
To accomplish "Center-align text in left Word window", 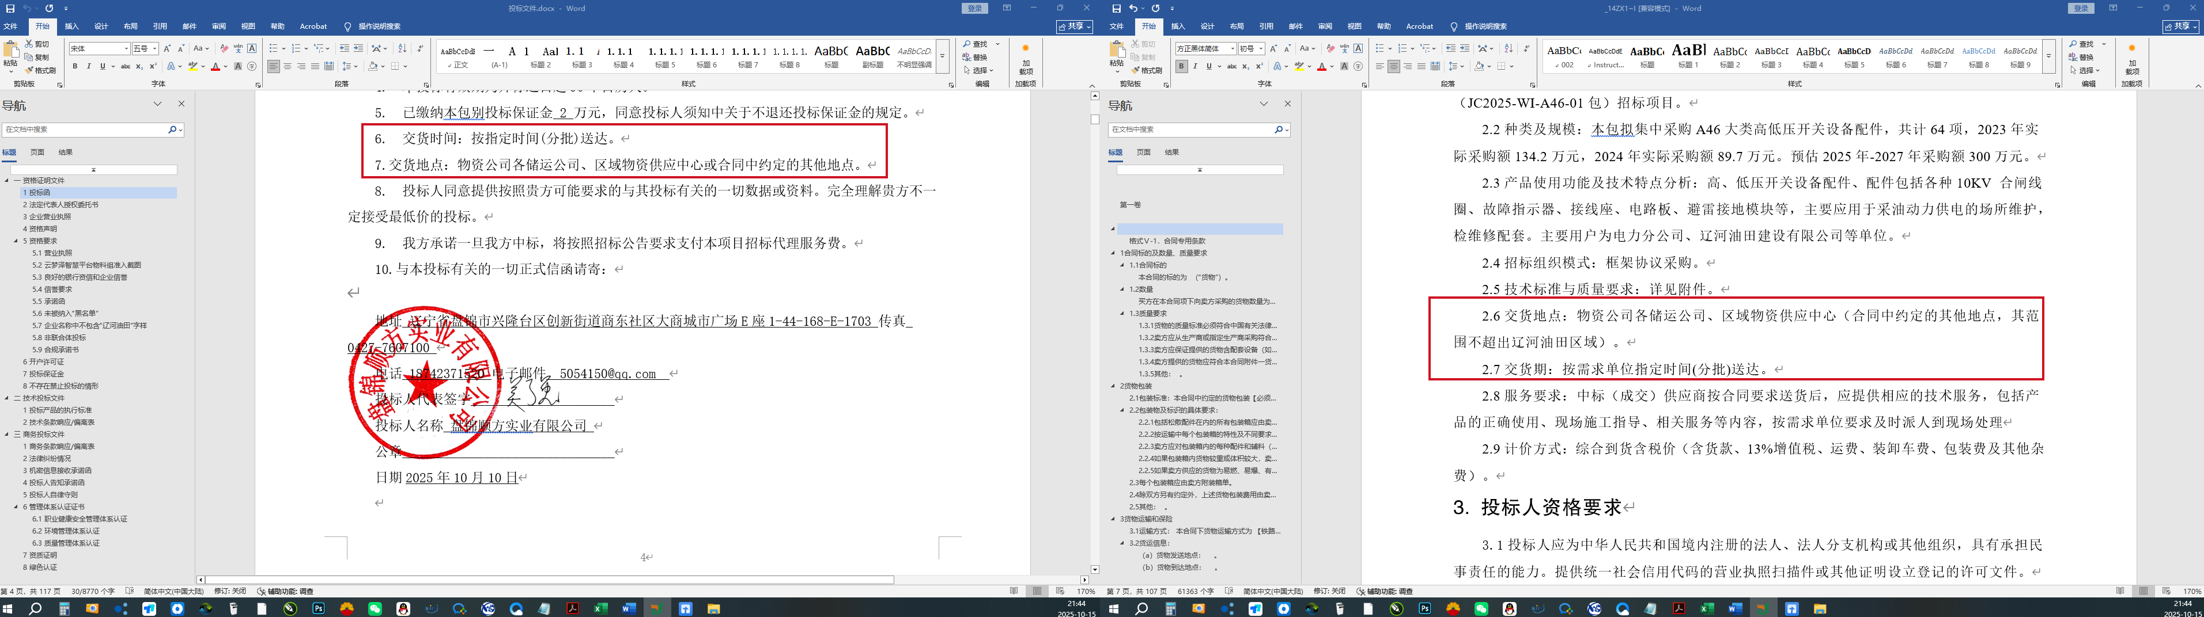I will tap(288, 66).
